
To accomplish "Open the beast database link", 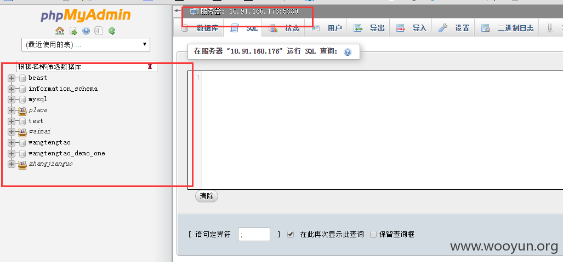I will point(38,78).
